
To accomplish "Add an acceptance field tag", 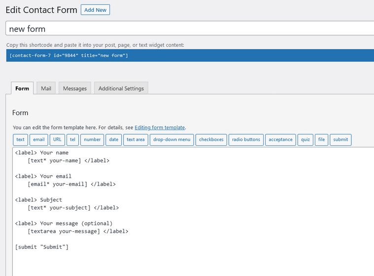I will (x=280, y=139).
